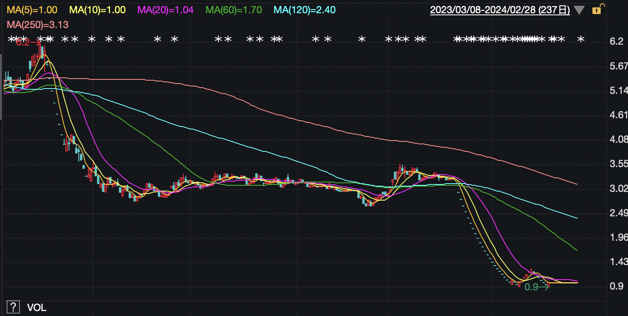Select the MA(5)=1.00 indicator label
Image resolution: width=628 pixels, height=316 pixels.
point(32,10)
